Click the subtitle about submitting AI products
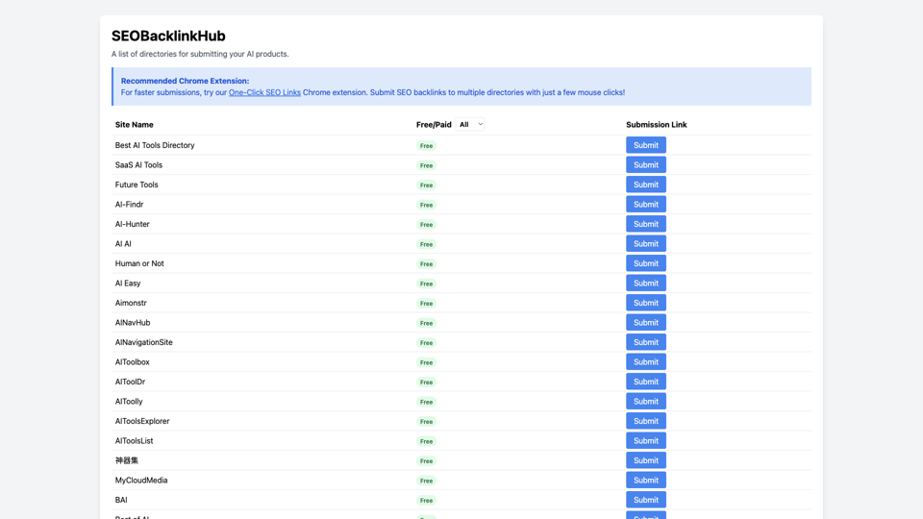This screenshot has width=923, height=519. tap(200, 54)
